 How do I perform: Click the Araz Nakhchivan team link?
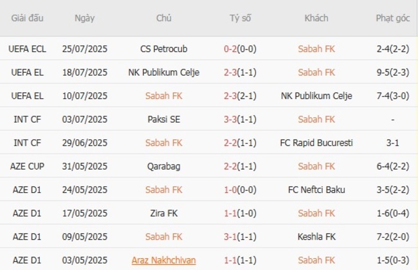pyautogui.click(x=163, y=260)
